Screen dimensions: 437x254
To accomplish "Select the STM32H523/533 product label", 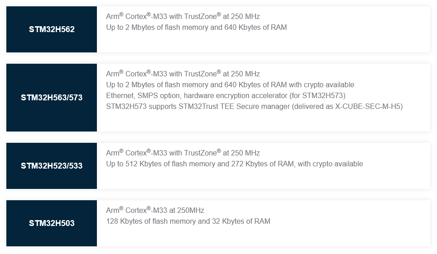I will click(x=52, y=166).
